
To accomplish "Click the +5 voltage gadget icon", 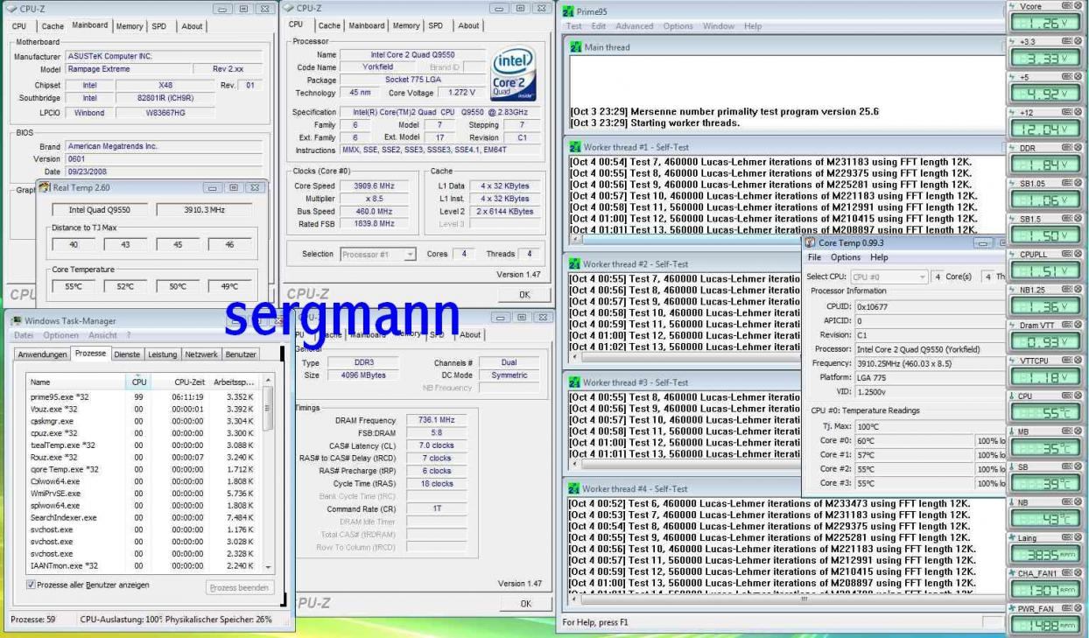I will tap(1013, 77).
